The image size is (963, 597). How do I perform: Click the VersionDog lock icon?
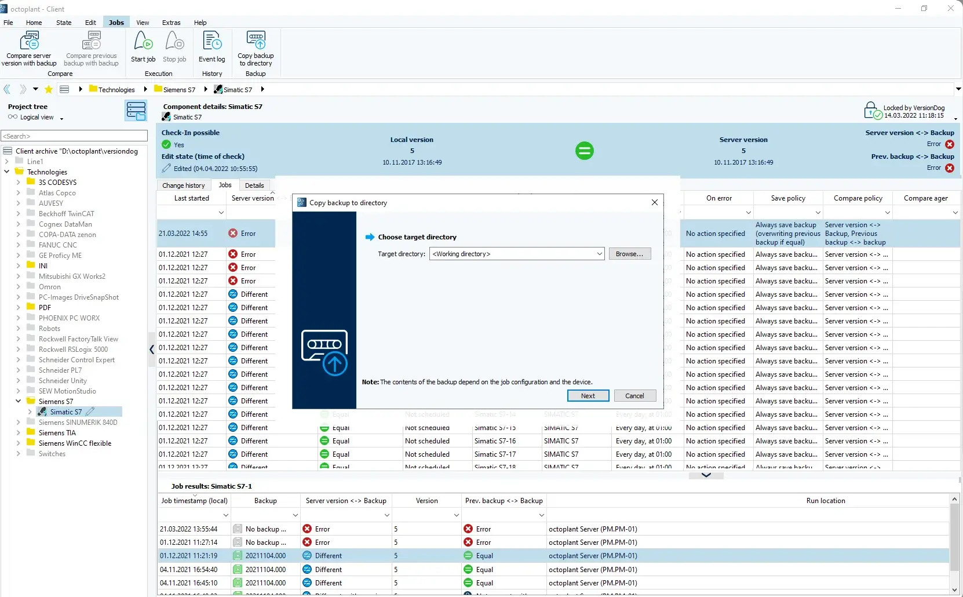pos(872,111)
